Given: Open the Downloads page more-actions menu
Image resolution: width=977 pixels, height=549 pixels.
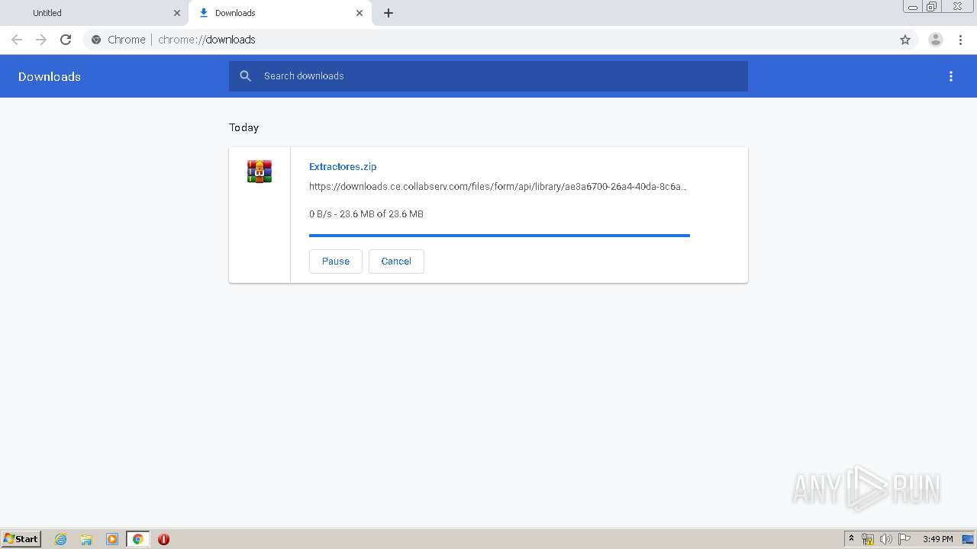Looking at the screenshot, I should 951,76.
